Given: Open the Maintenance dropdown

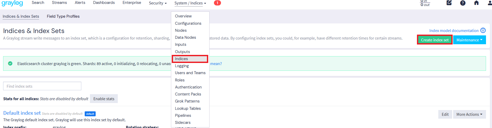Looking at the screenshot, I should (x=469, y=40).
